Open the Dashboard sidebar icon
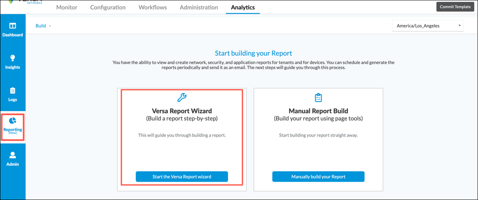Viewport: 478px width, 200px height. click(12, 26)
